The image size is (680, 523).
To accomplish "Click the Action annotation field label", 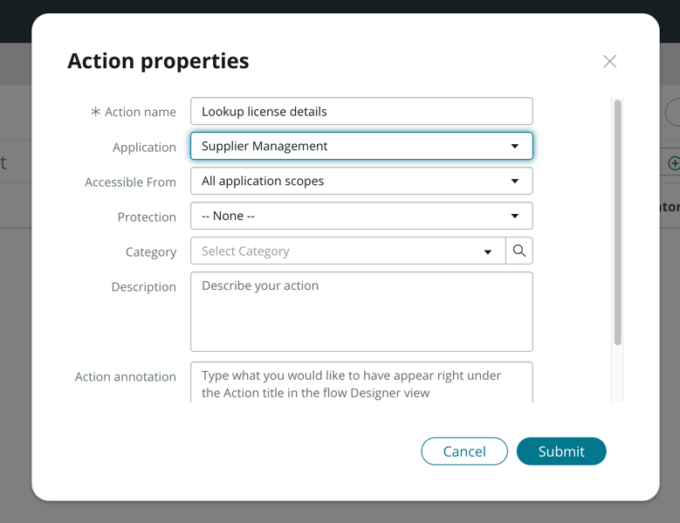I will (x=125, y=377).
